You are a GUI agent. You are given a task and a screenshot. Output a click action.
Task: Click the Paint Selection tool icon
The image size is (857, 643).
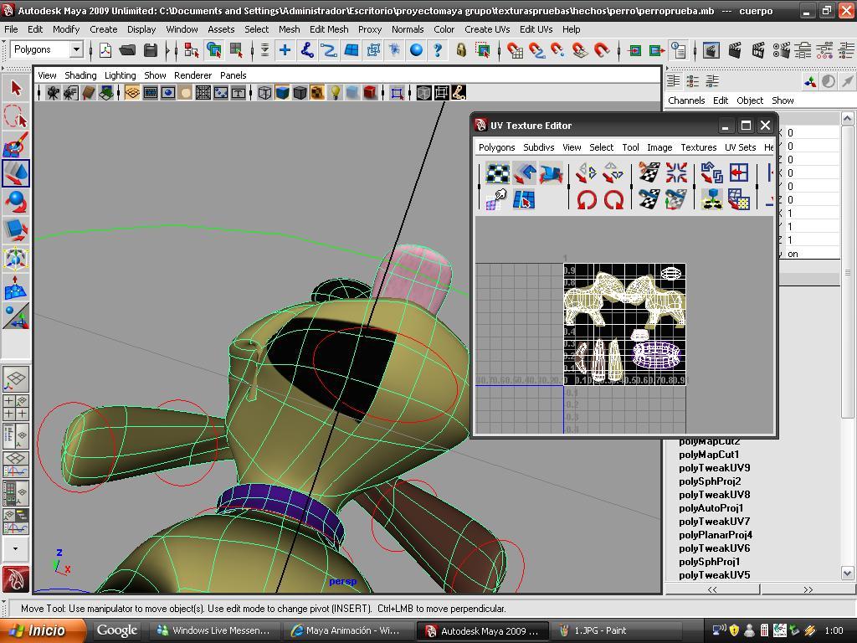[x=15, y=145]
